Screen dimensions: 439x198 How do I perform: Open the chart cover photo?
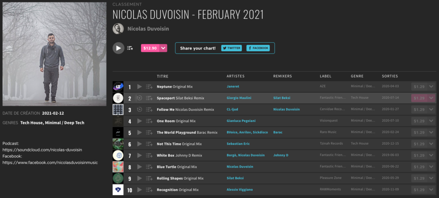54,54
